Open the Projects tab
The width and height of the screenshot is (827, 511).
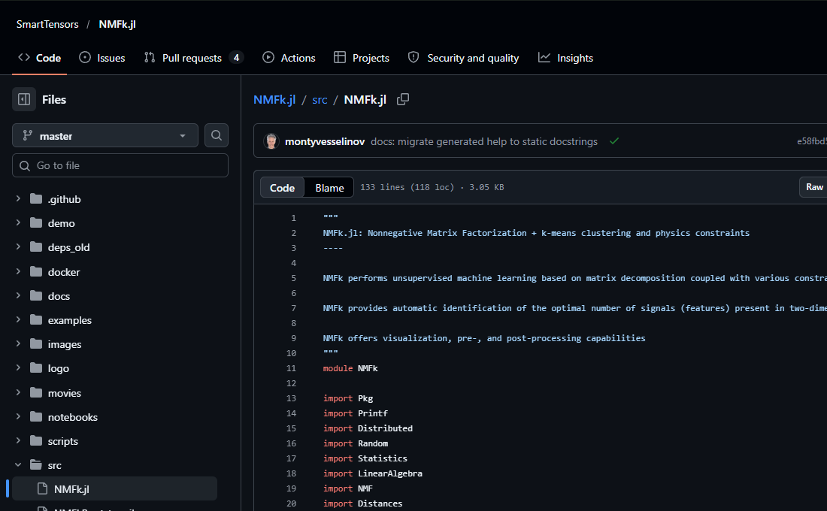pyautogui.click(x=362, y=58)
